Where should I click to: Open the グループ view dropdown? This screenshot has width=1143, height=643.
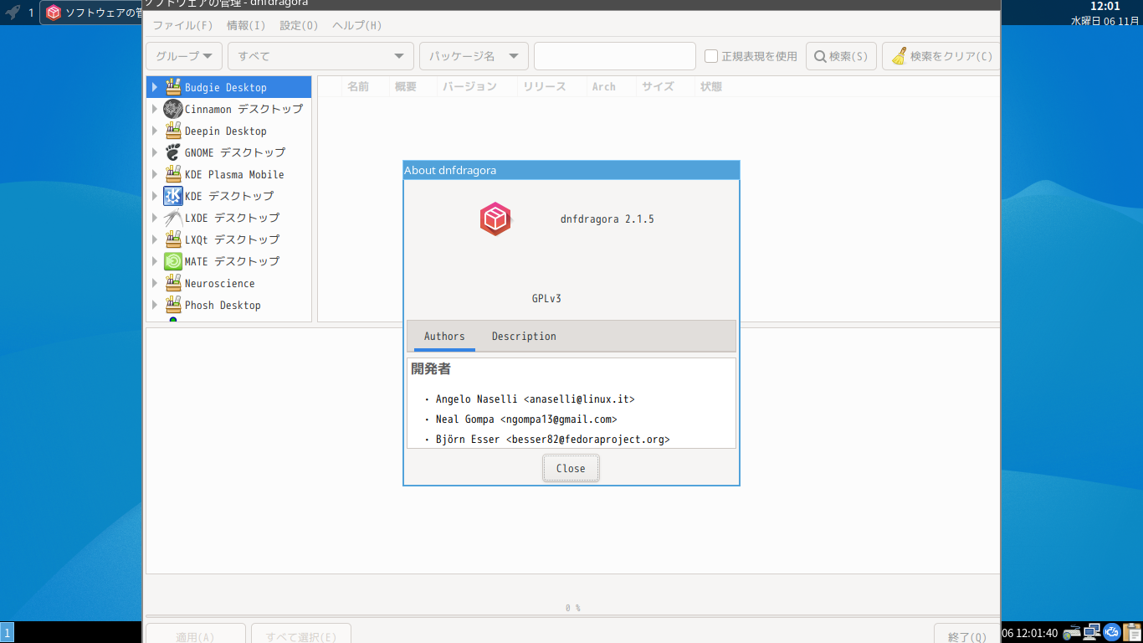[184, 56]
